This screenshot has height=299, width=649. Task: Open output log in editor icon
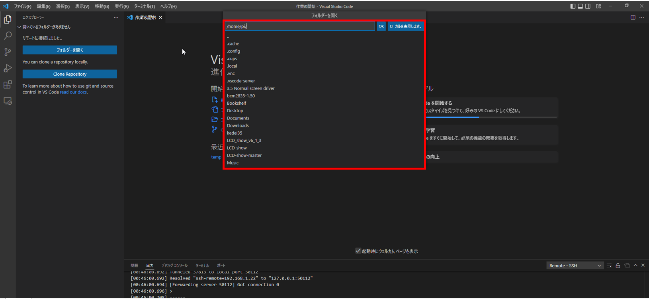click(627, 266)
